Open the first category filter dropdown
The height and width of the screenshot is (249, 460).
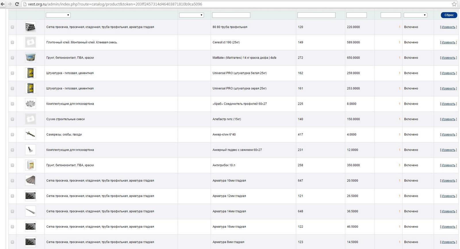click(x=58, y=15)
